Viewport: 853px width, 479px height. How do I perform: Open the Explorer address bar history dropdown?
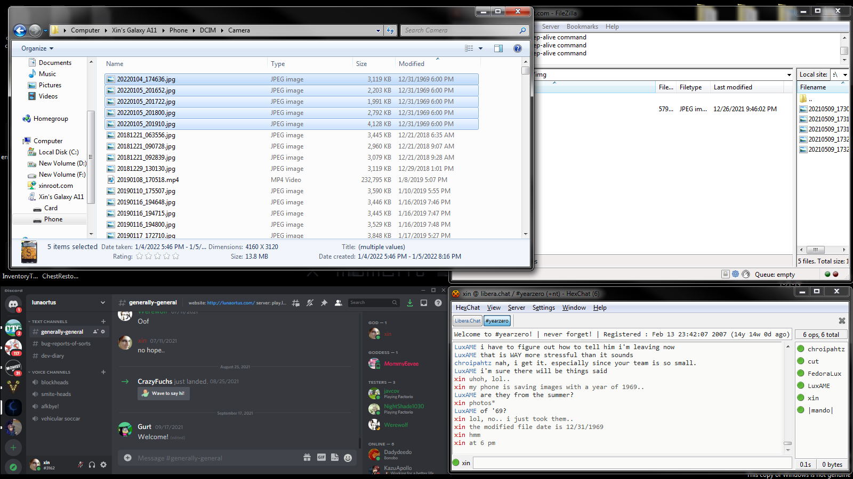click(x=378, y=30)
